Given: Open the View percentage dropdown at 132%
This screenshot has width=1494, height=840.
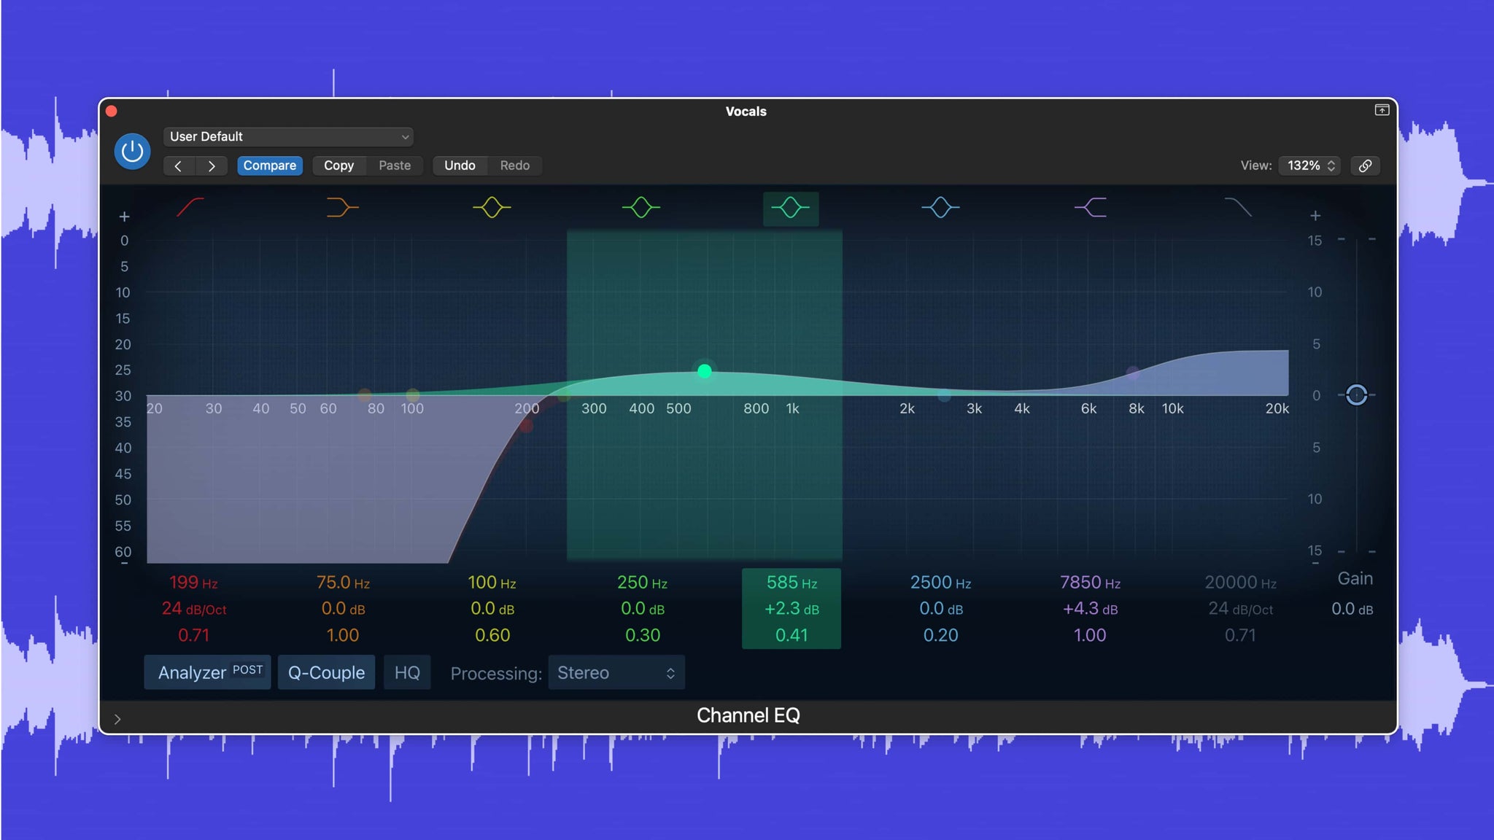Looking at the screenshot, I should tap(1309, 165).
